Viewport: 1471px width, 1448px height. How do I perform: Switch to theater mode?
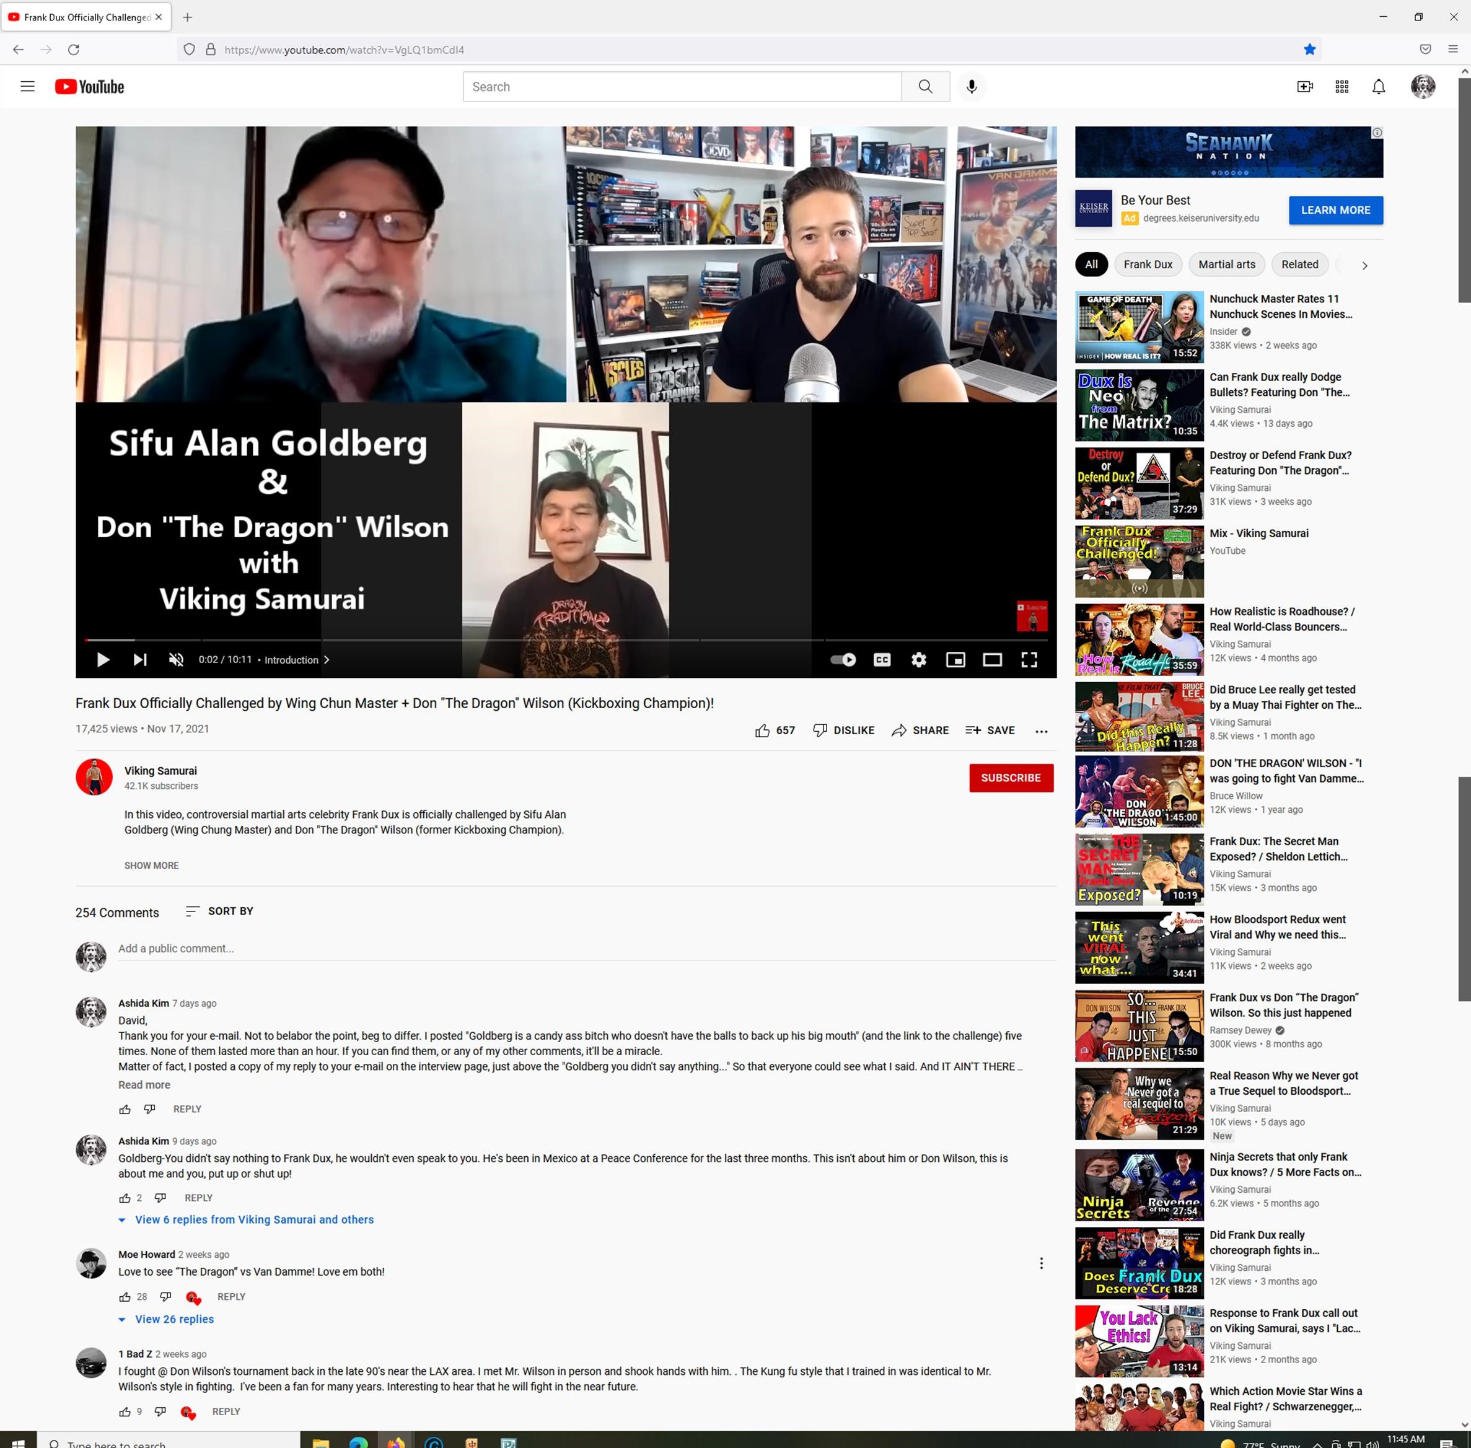pyautogui.click(x=992, y=659)
